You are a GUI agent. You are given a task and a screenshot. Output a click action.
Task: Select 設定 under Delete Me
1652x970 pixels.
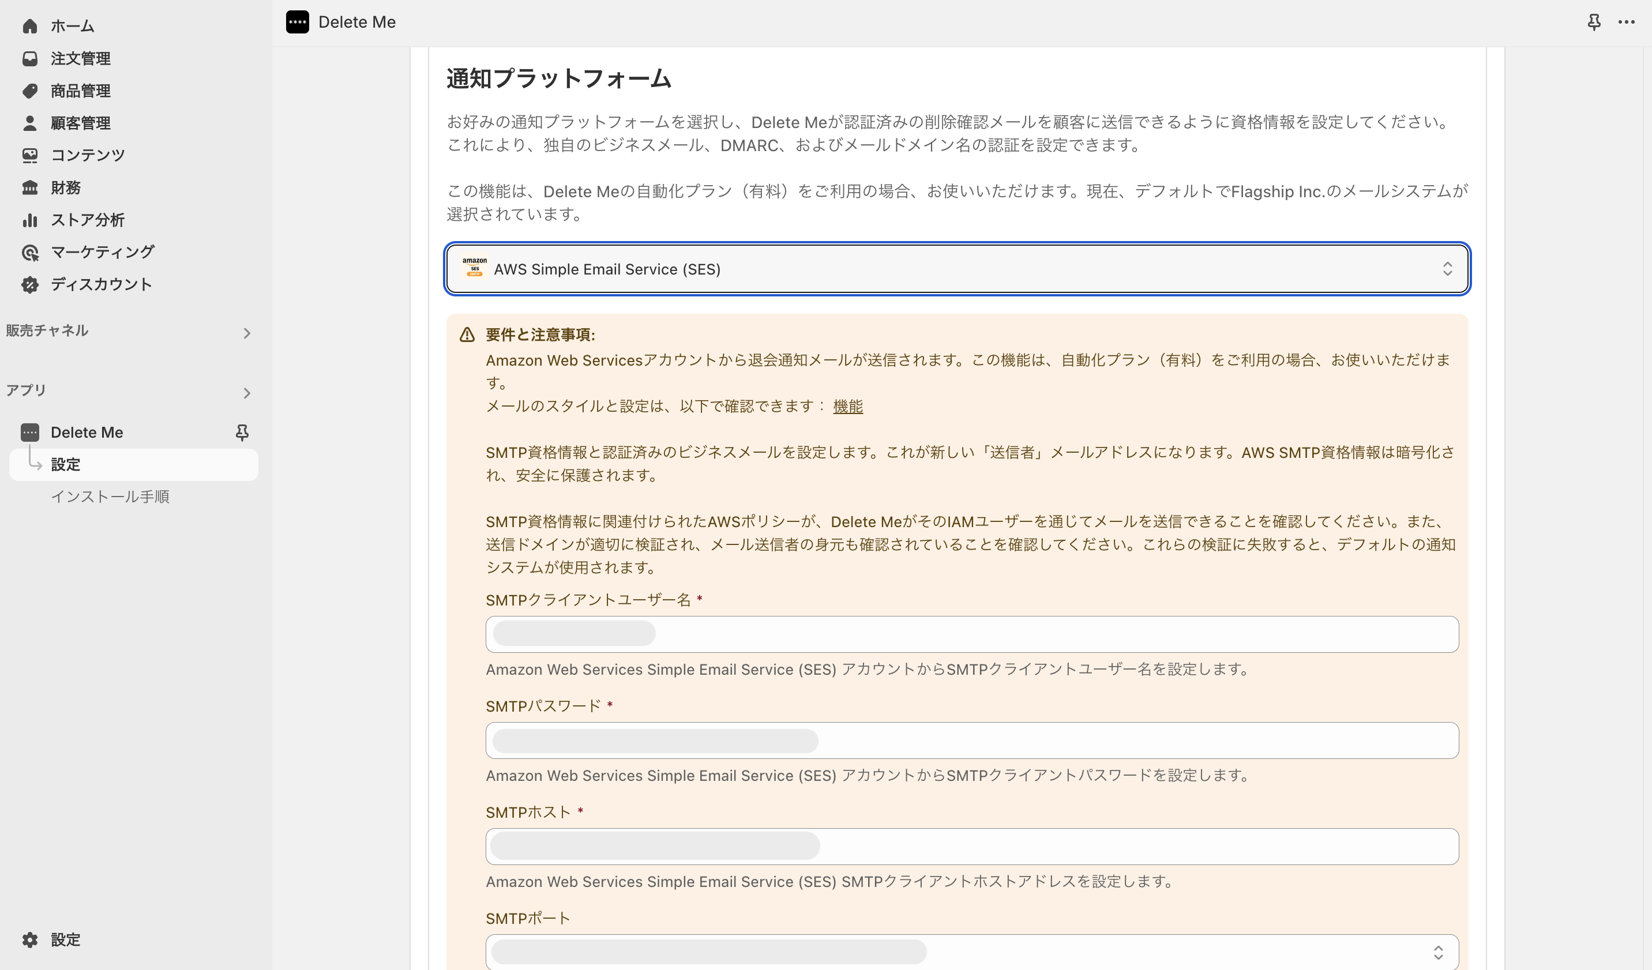pos(133,464)
